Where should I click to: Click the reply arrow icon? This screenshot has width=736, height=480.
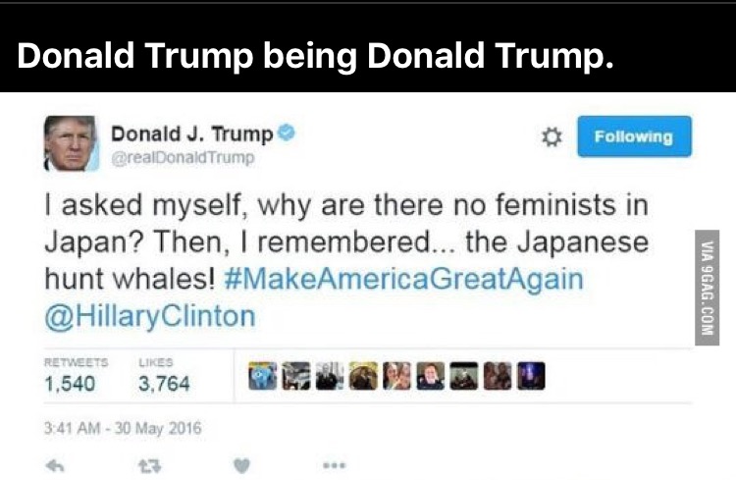pyautogui.click(x=55, y=465)
